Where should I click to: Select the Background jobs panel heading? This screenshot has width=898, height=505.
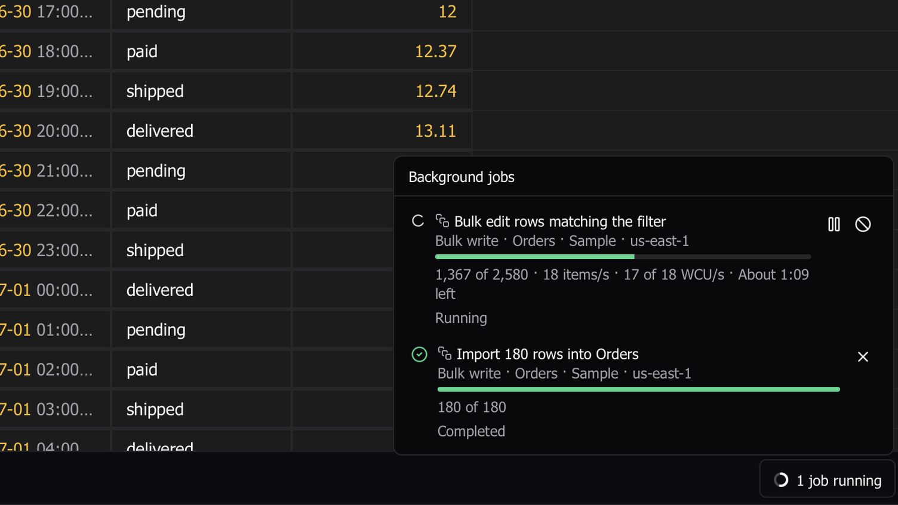(462, 177)
